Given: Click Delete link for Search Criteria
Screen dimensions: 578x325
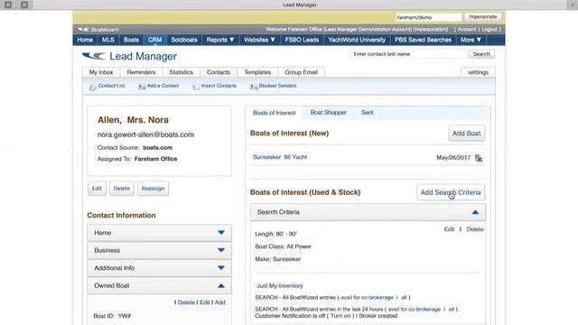Looking at the screenshot, I should click(x=475, y=229).
